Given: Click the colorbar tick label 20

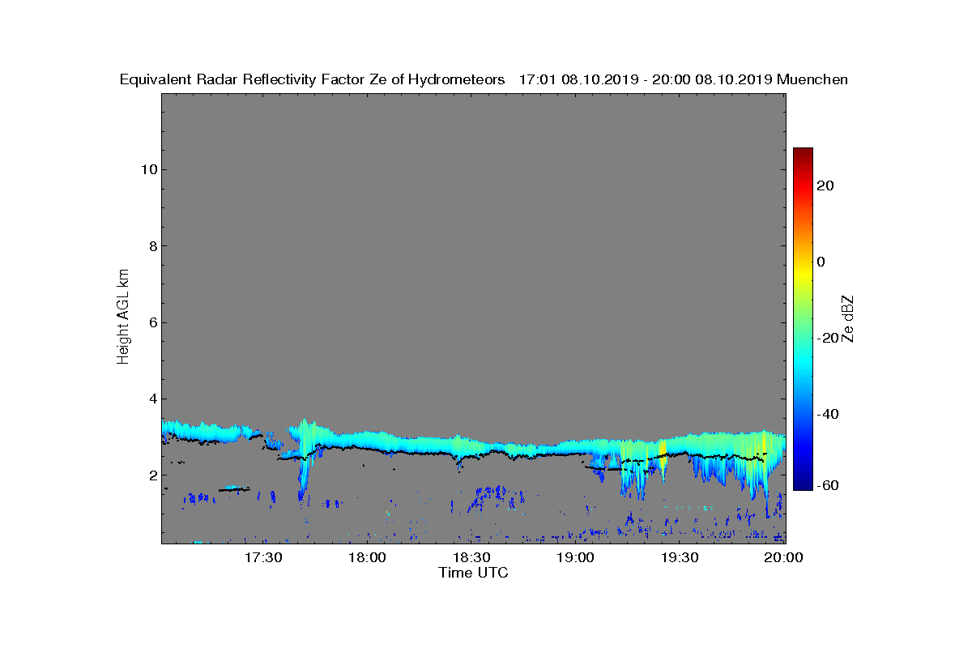Looking at the screenshot, I should click(825, 185).
